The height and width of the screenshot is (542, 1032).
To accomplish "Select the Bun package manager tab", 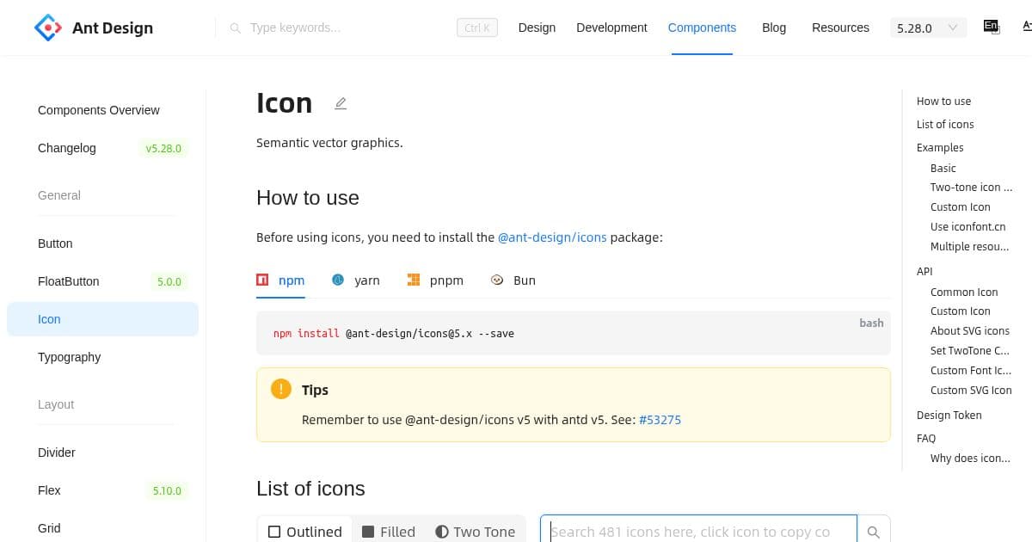I will 513,280.
